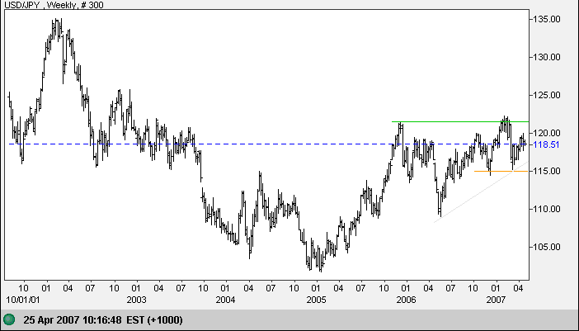
Task: Select the blue 118.51 current price label
Action: [x=547, y=144]
